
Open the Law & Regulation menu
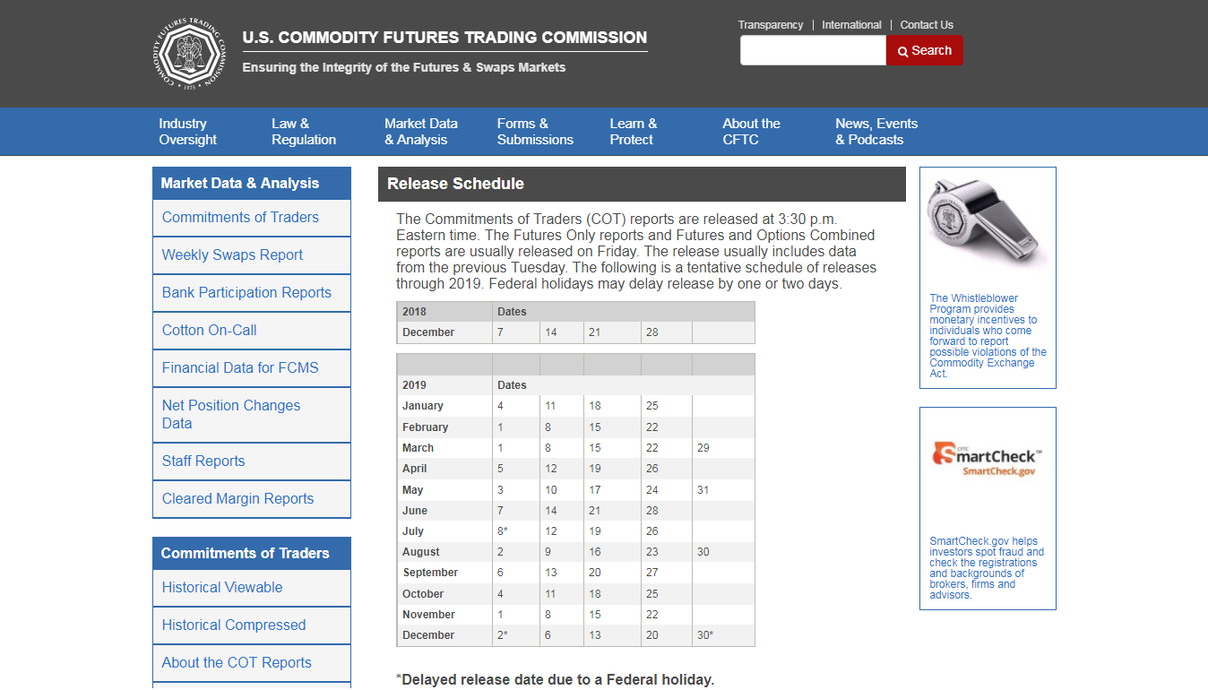click(304, 132)
